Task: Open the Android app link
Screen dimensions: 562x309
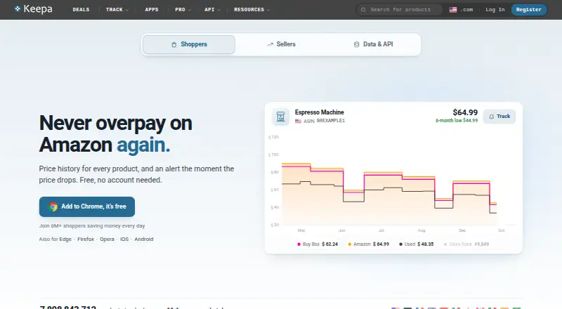Action: click(x=144, y=239)
